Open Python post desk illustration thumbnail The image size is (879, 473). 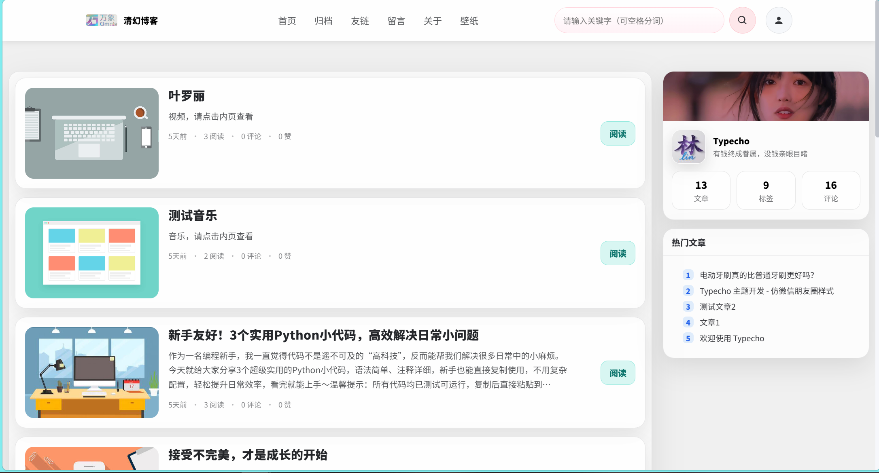[92, 372]
